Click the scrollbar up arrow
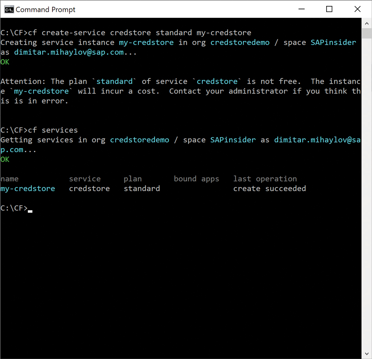This screenshot has height=359, width=372. point(366,23)
